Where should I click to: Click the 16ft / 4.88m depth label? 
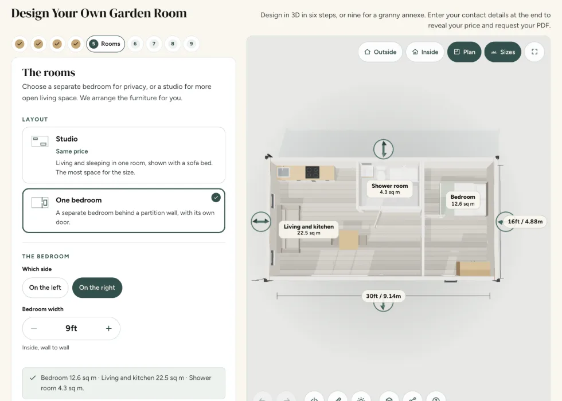(525, 222)
